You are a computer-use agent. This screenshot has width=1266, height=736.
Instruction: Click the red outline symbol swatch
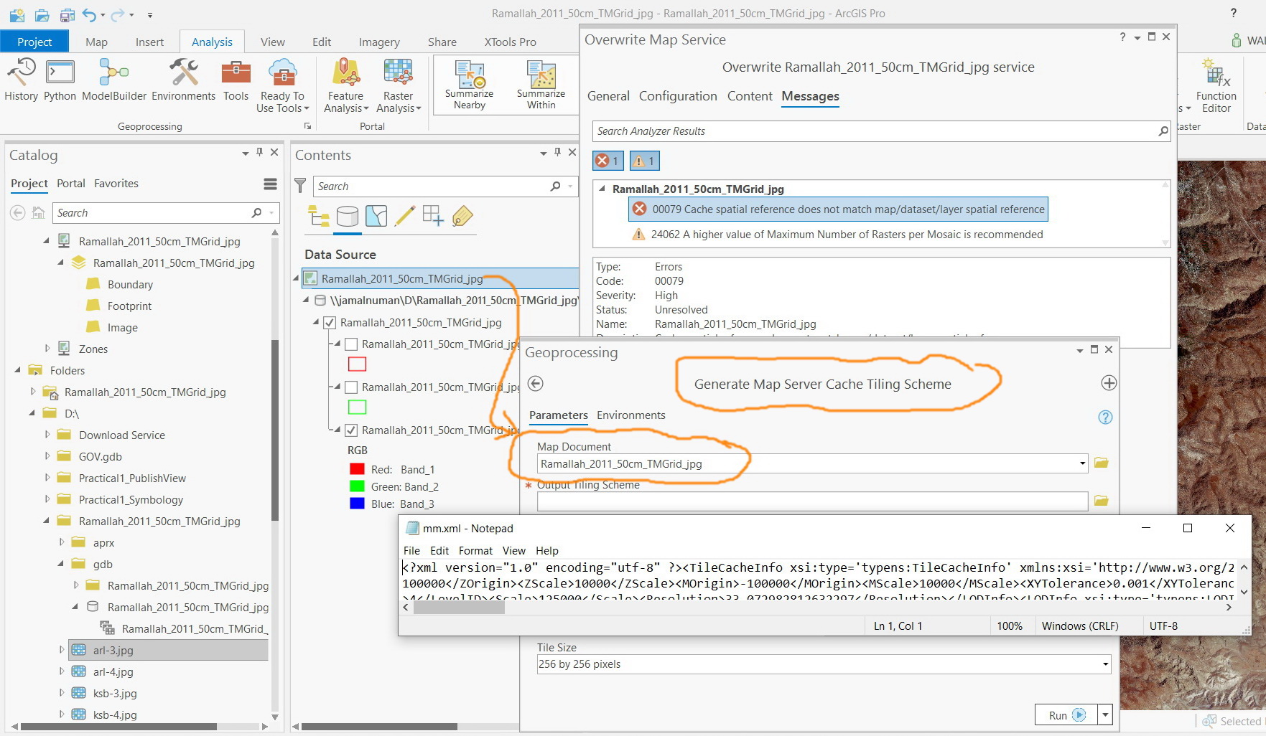tap(357, 364)
